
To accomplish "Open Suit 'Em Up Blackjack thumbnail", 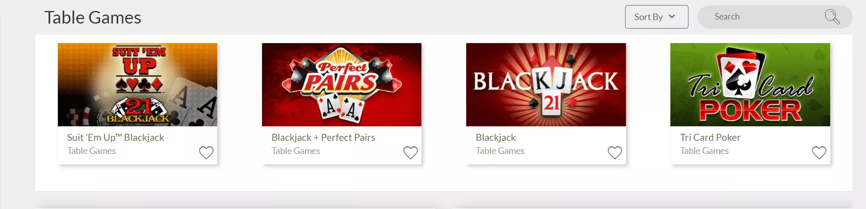I will (x=137, y=85).
